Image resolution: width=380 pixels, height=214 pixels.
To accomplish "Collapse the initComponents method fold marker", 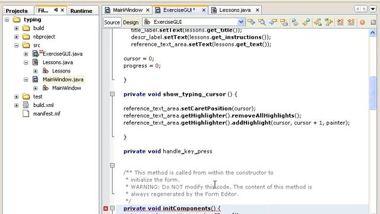I will pos(112,208).
